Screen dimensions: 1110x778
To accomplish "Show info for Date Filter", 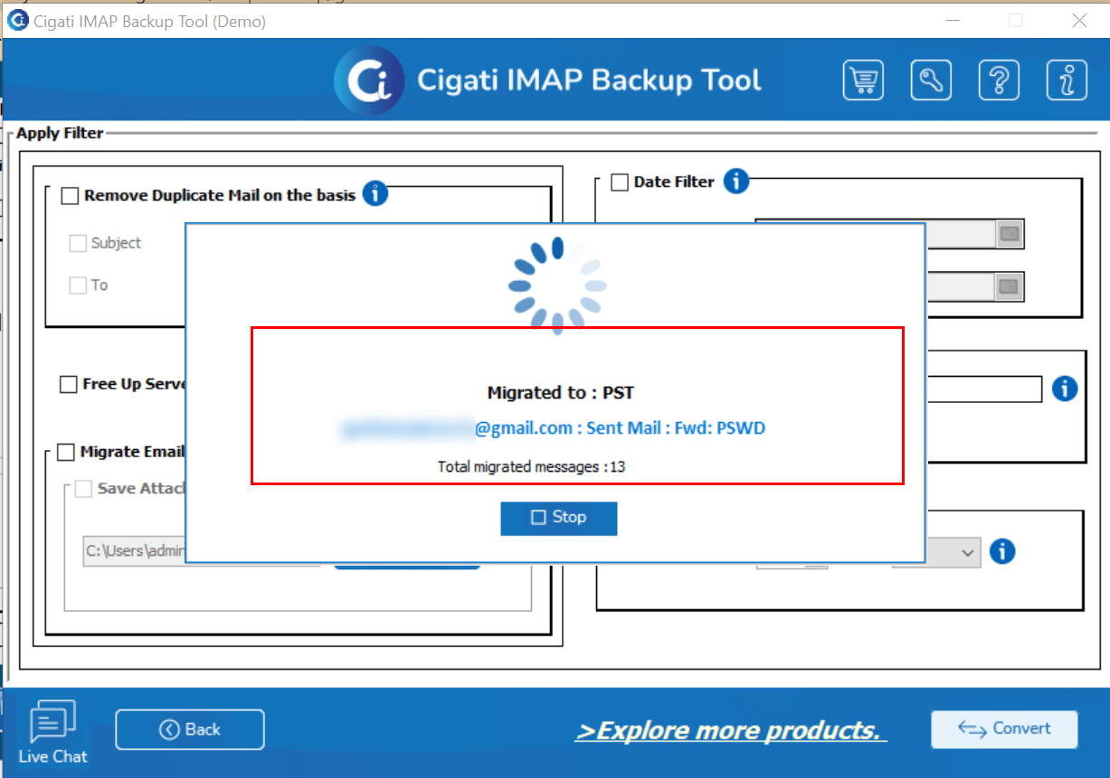I will [x=736, y=182].
